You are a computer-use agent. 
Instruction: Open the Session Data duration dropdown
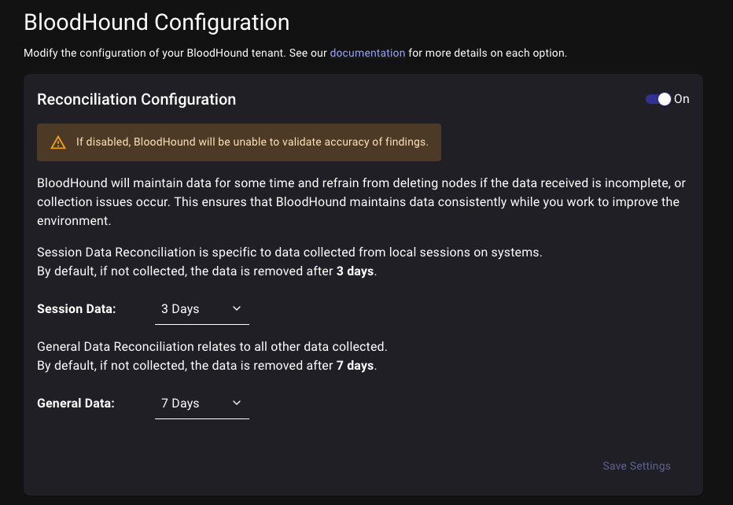click(x=201, y=309)
